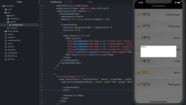Click the TouchableHighlight opening tag line
Screen dimensions: 186x105
[x=69, y=14]
